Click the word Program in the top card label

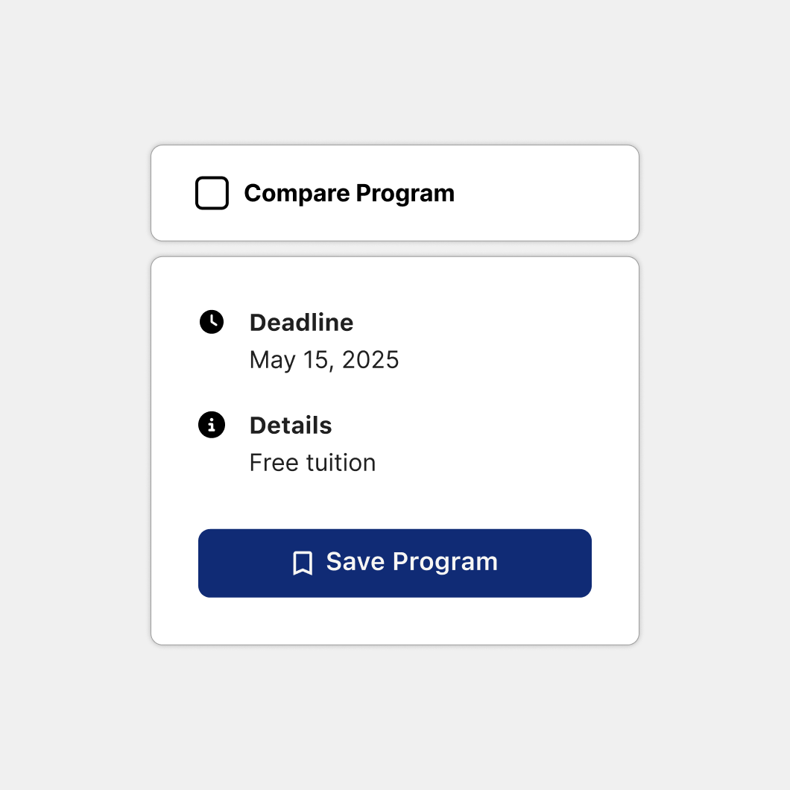click(x=405, y=193)
